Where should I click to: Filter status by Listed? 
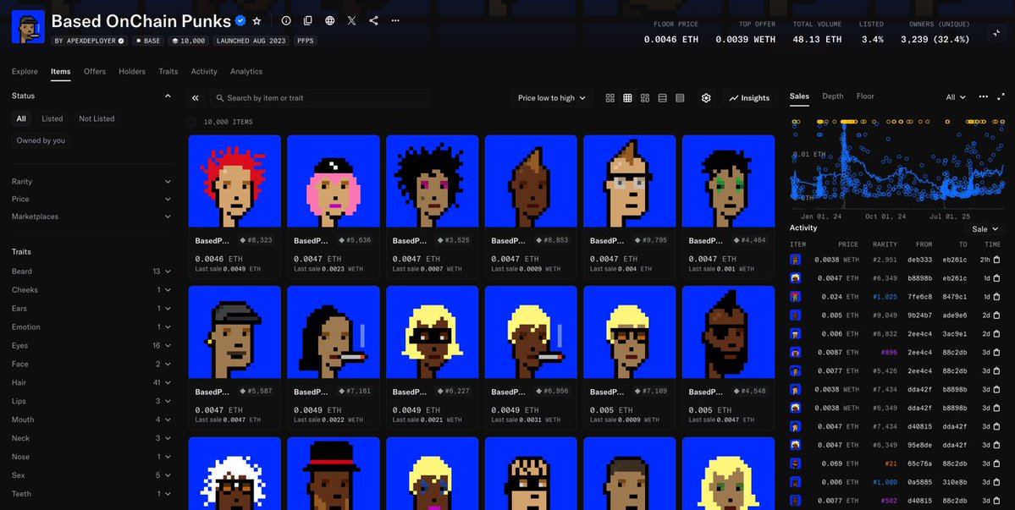coord(52,119)
